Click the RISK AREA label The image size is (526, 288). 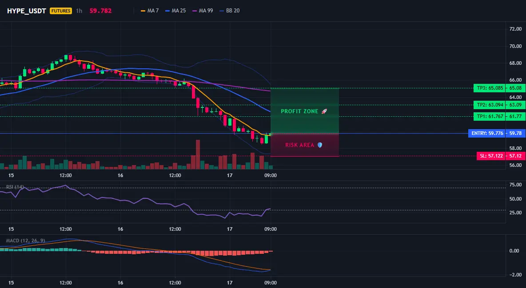pyautogui.click(x=300, y=145)
